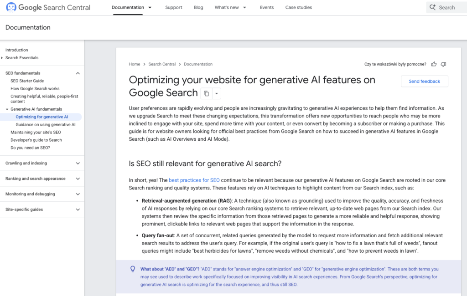The height and width of the screenshot is (296, 467).
Task: Open the Documentation menu dropdown arrow
Action: pos(150,7)
